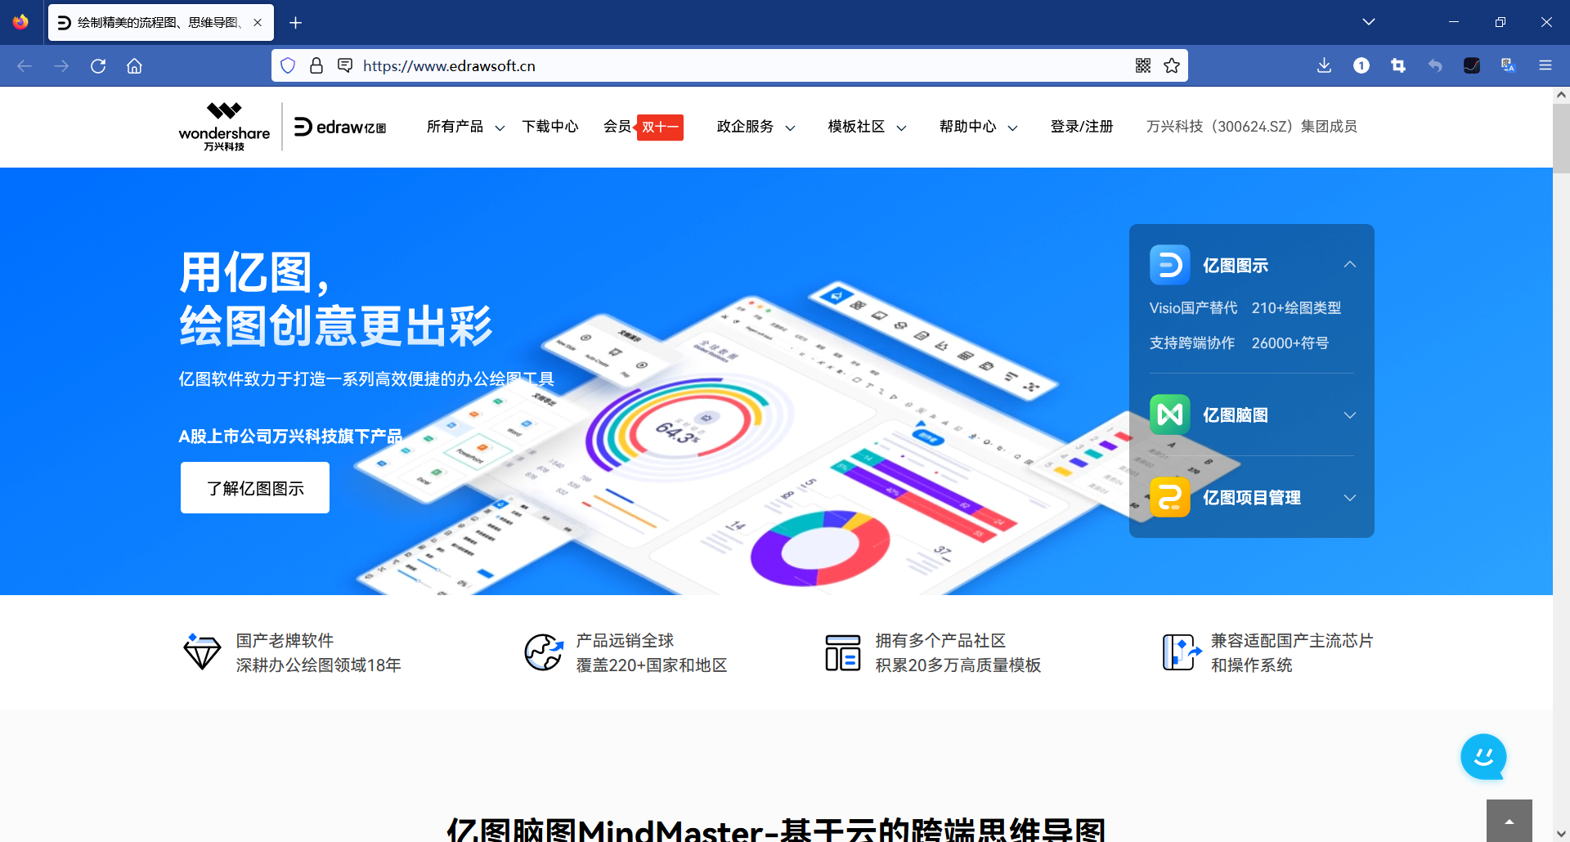Expand the 亿图脑图 section chevron
1570x842 pixels.
pyautogui.click(x=1350, y=415)
